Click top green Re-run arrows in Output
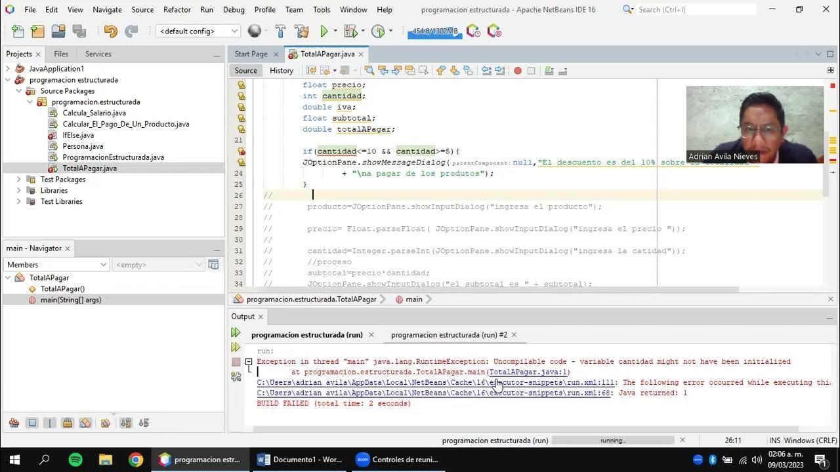This screenshot has height=472, width=840. [x=236, y=333]
